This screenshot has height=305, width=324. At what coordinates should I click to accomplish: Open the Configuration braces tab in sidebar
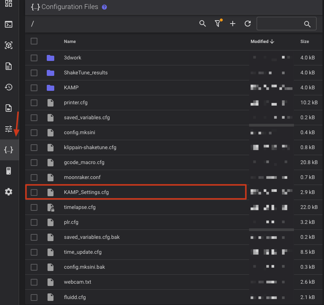(x=9, y=150)
